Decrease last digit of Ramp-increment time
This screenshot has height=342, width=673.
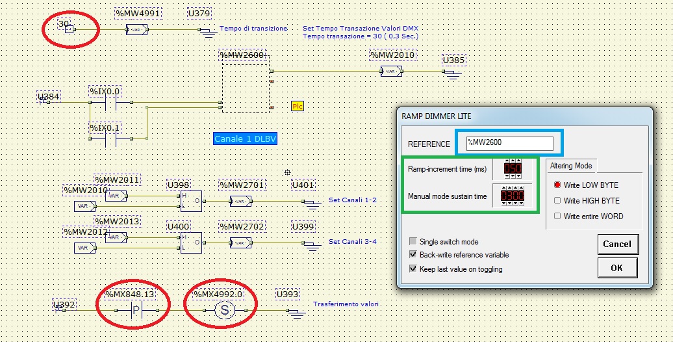coord(519,176)
